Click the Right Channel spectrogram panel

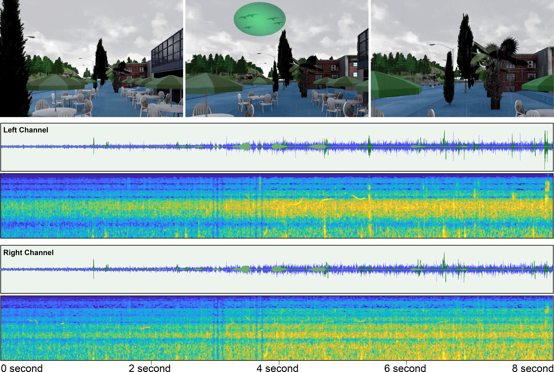[277, 328]
